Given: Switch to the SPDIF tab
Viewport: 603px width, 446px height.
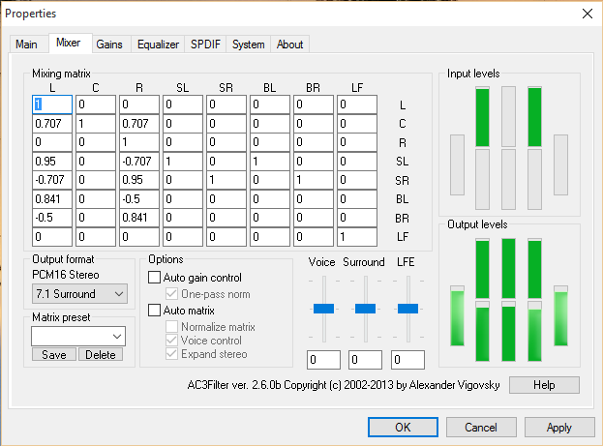Looking at the screenshot, I should (x=205, y=45).
